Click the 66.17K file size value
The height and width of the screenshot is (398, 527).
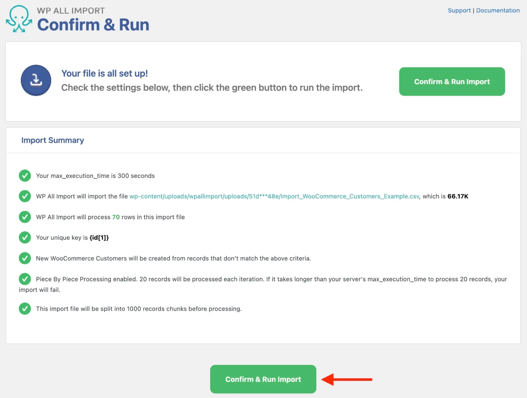[x=458, y=196]
